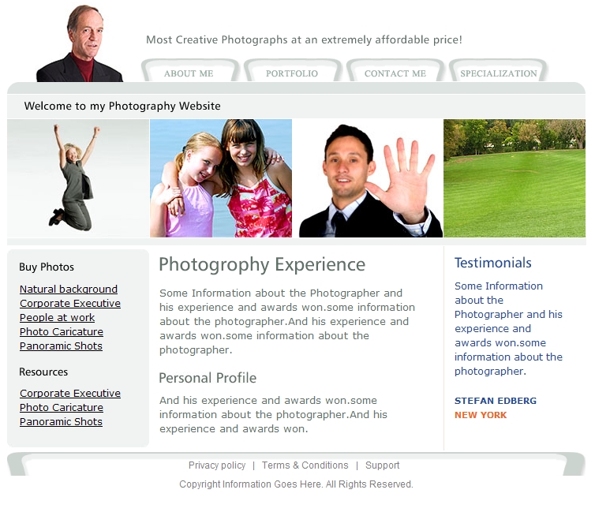Click the Support footer link

[383, 465]
